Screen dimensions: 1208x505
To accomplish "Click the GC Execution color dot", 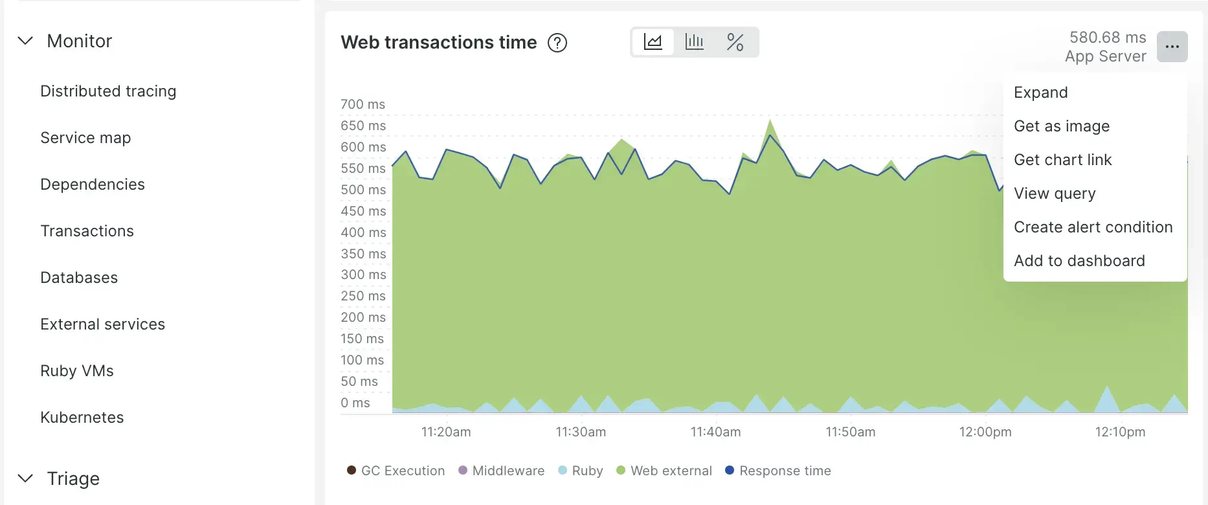I will tap(352, 469).
